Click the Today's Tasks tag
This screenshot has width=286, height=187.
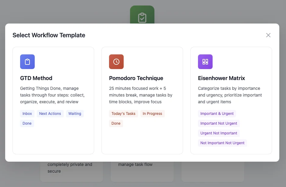click(x=123, y=114)
